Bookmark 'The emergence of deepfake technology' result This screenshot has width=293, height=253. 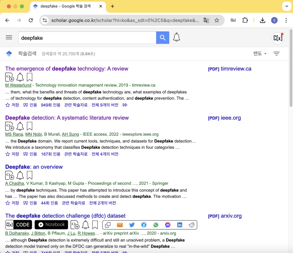[x=30, y=77]
